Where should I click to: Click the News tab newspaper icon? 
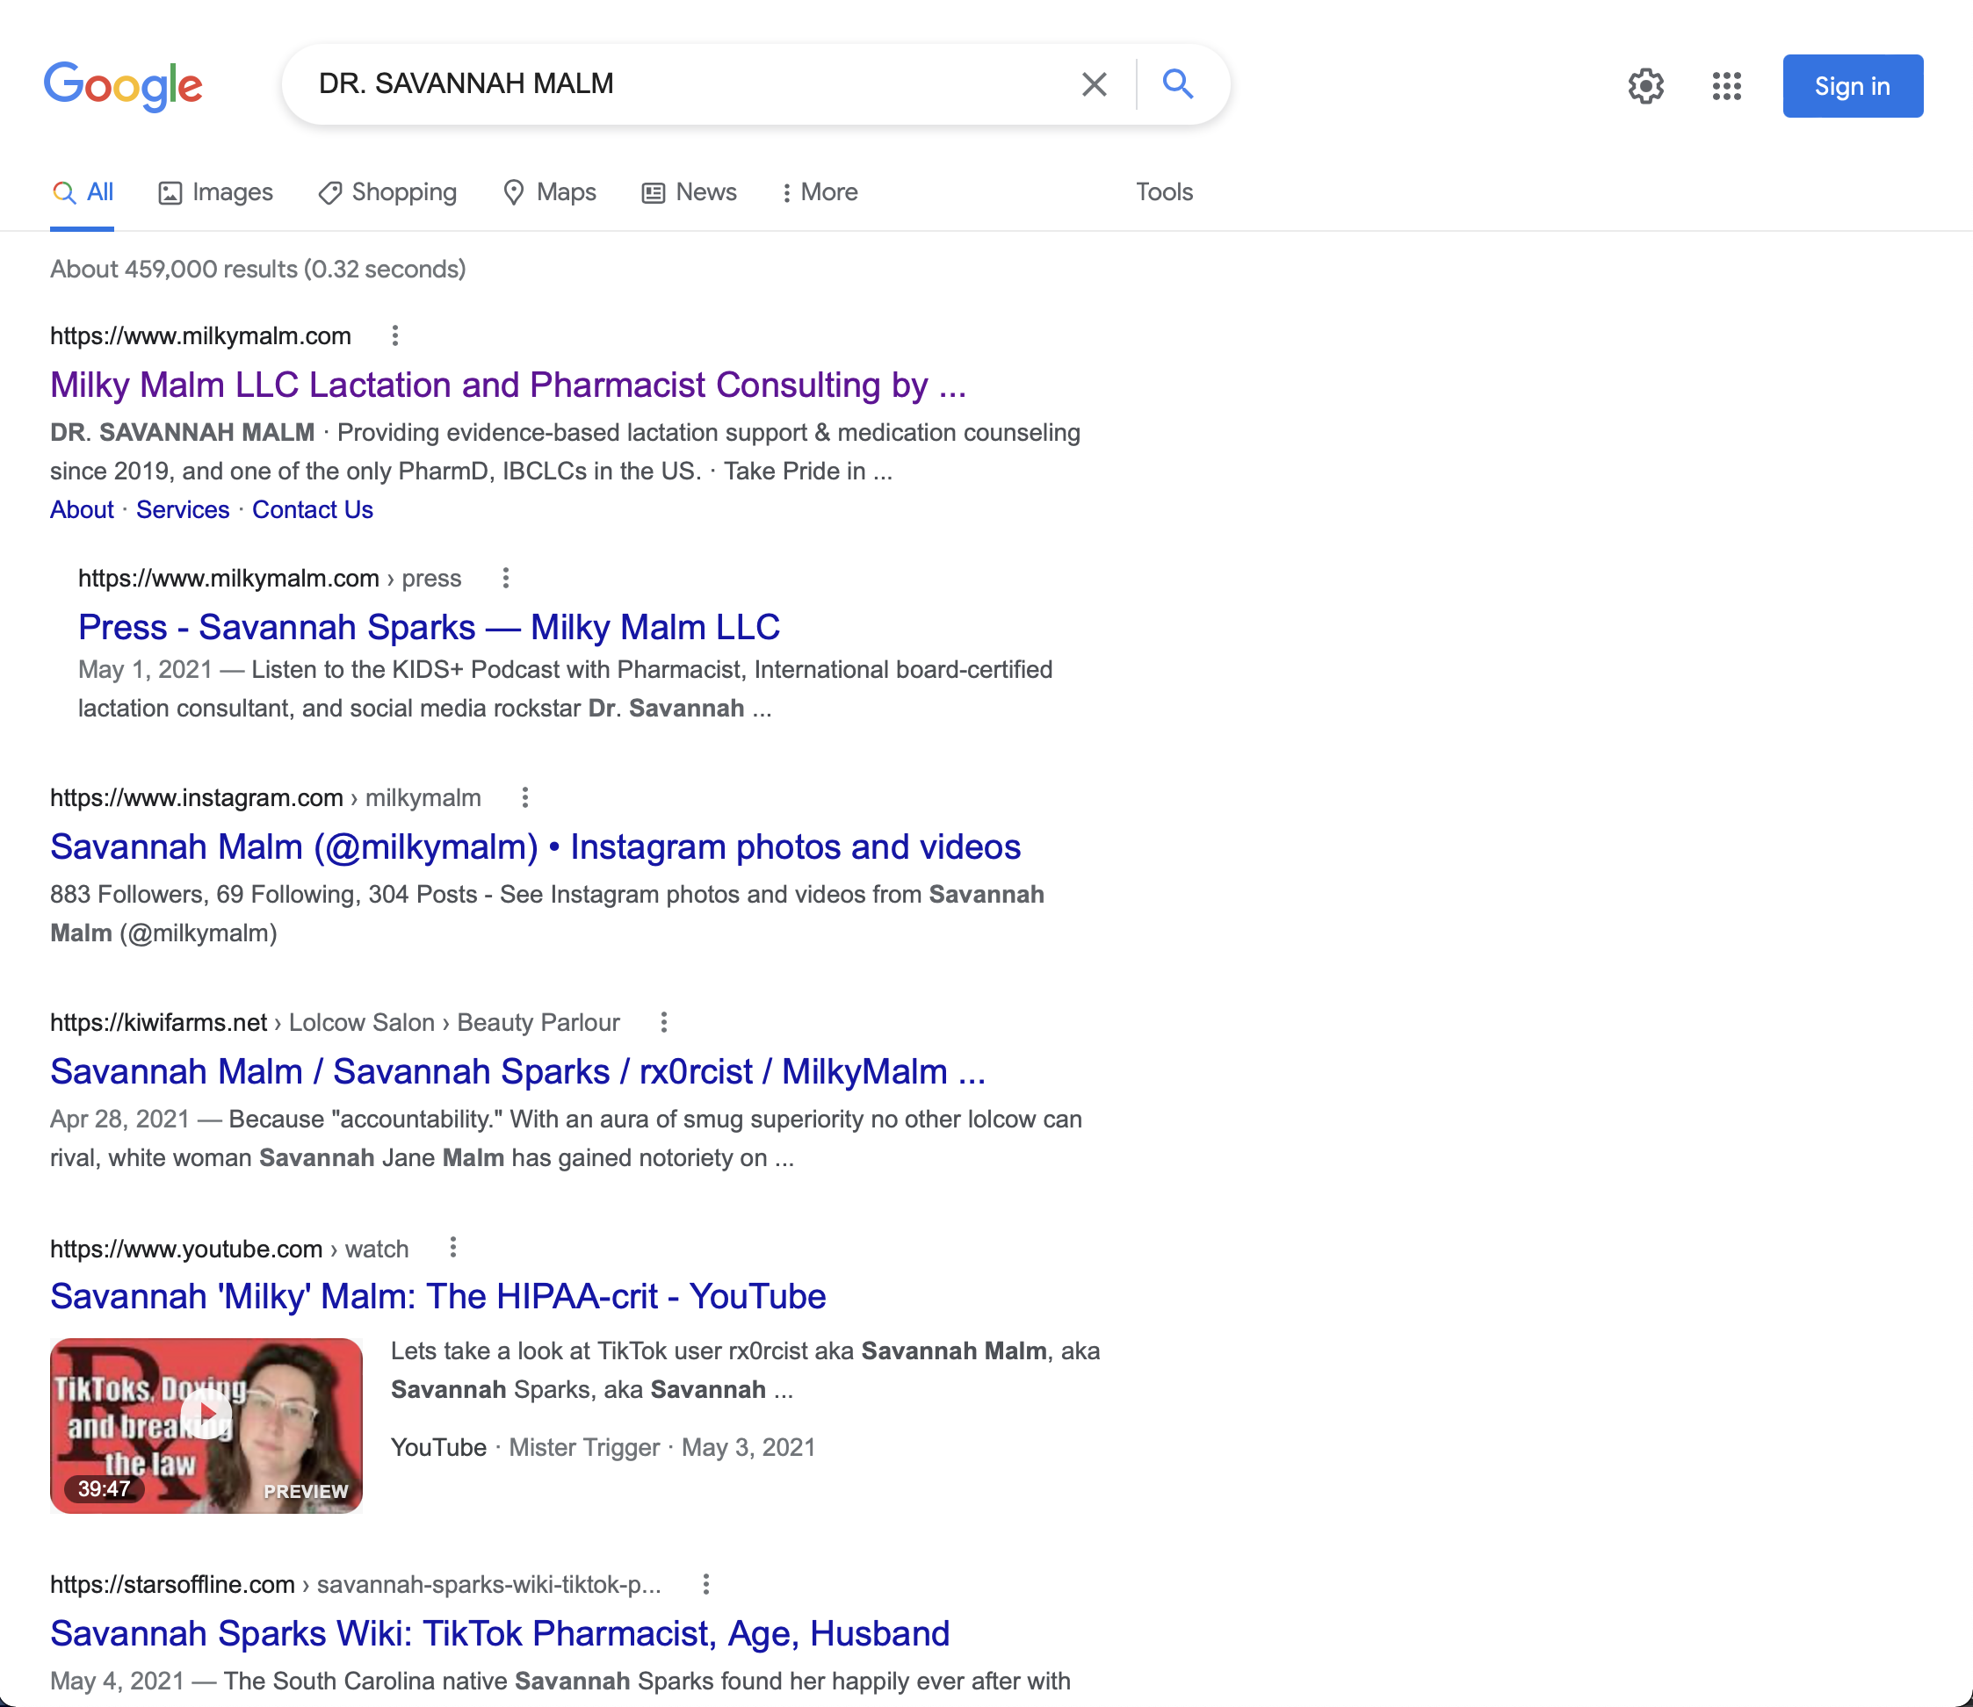(653, 193)
